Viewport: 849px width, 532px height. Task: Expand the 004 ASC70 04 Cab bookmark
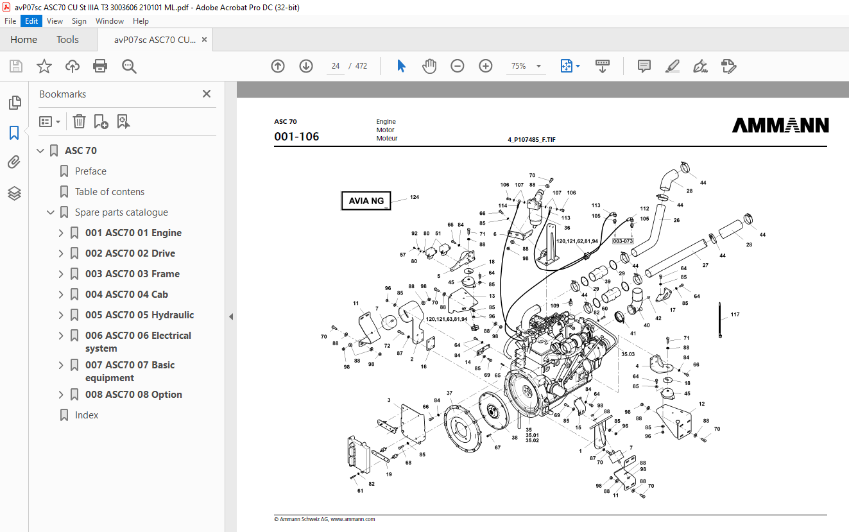[61, 295]
